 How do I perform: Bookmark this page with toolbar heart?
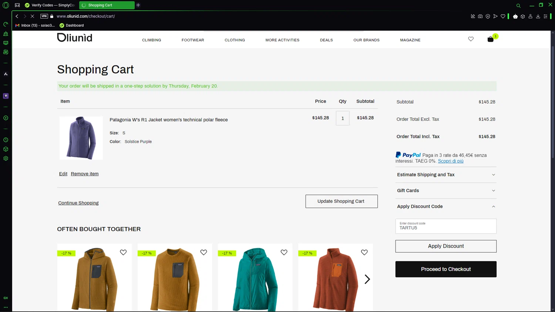(503, 16)
